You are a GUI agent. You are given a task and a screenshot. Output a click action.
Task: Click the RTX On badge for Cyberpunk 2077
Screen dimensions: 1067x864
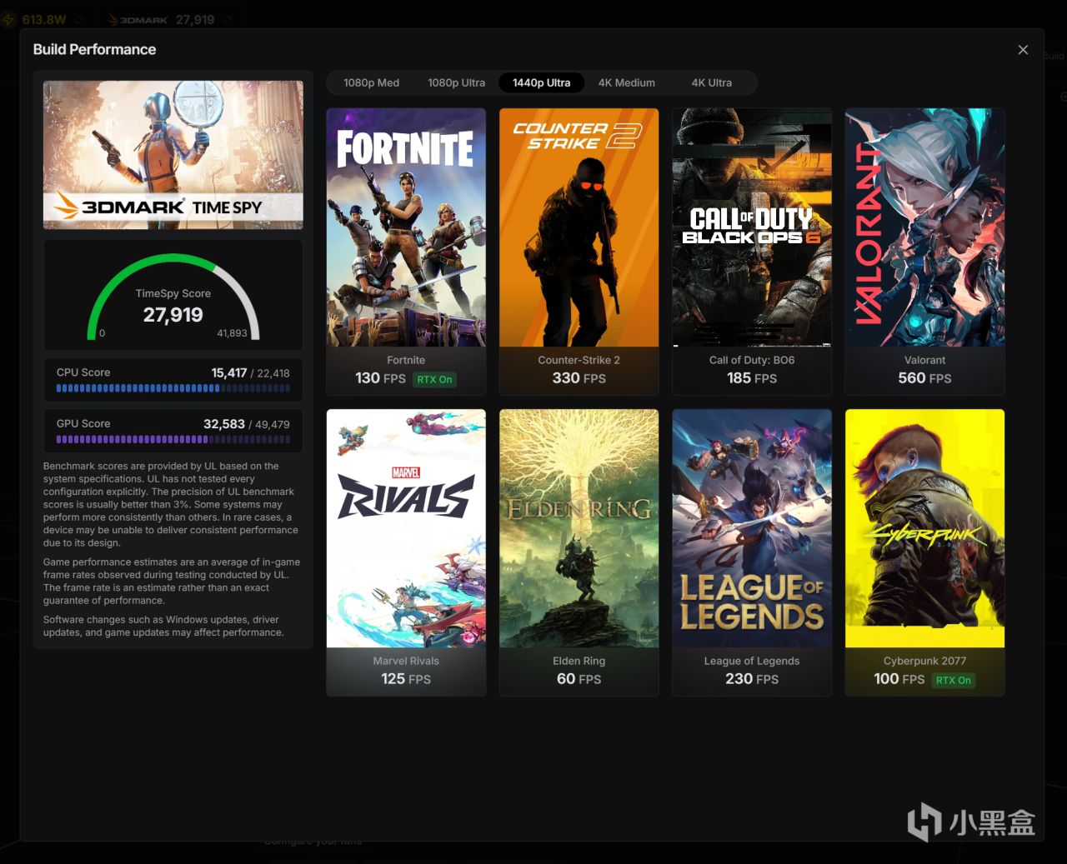(954, 680)
